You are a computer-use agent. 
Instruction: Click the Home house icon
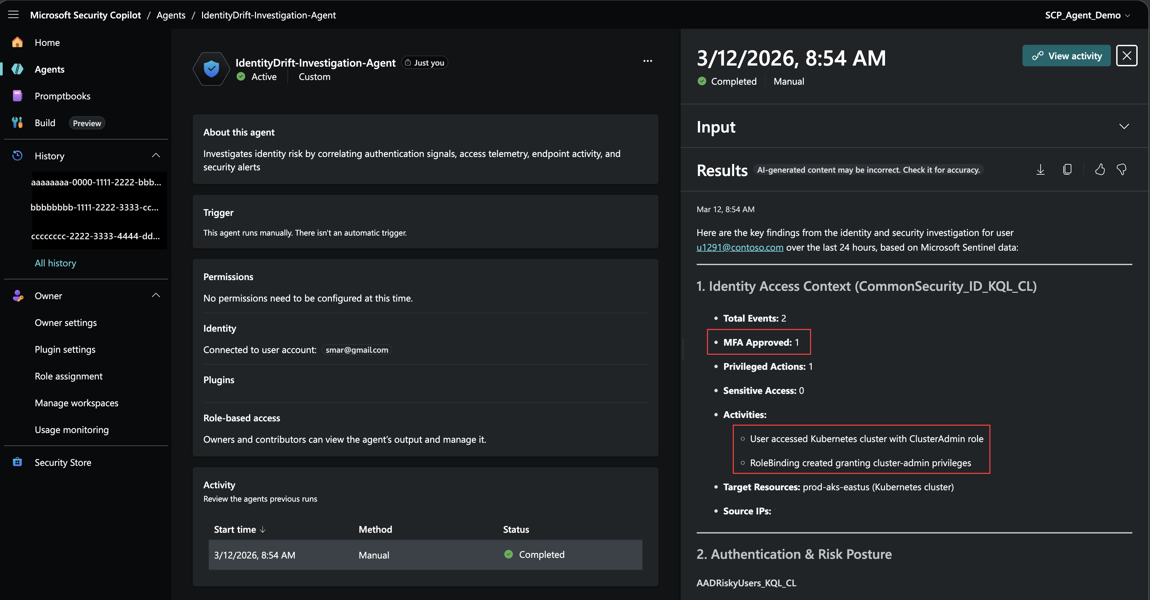pos(17,42)
